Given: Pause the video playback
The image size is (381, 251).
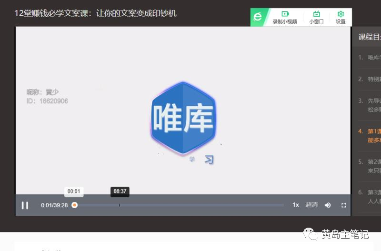Looking at the screenshot, I should point(25,205).
